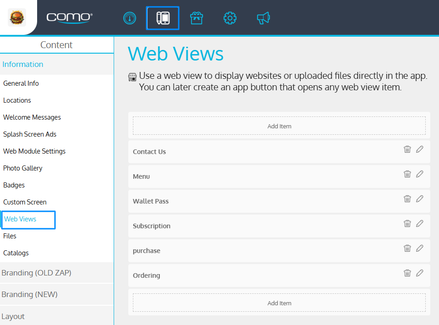
Task: Edit the Menu web view item
Action: point(419,174)
